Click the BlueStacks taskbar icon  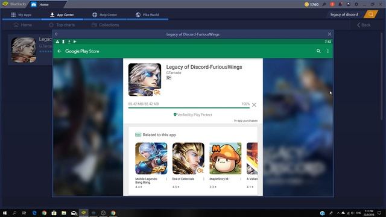(84, 213)
